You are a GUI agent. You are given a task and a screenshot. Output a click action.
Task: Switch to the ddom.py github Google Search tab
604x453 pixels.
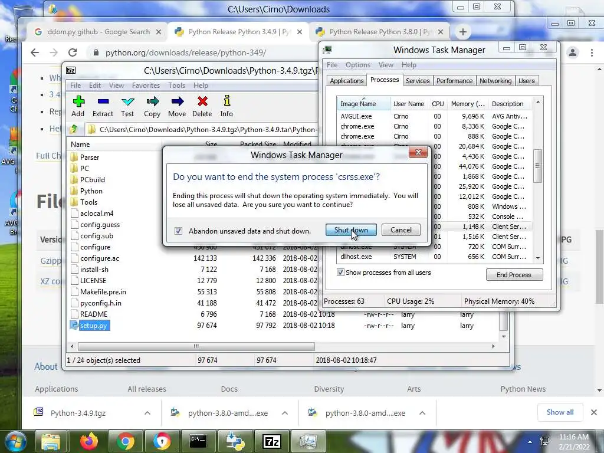coord(99,32)
